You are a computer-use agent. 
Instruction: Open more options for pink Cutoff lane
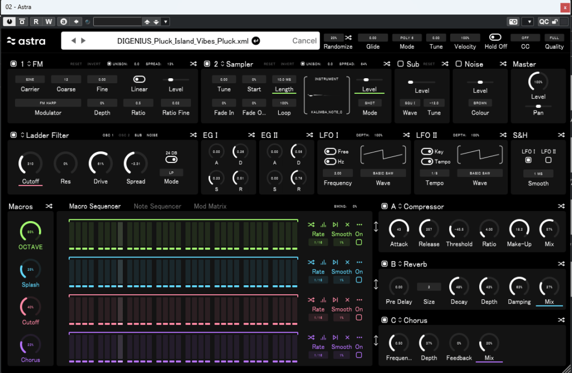coord(359,300)
